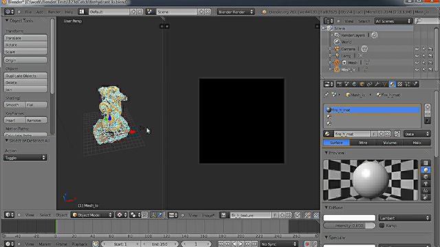
Task: Click the image browse icon beside fire_h texture
Action: pos(223,215)
